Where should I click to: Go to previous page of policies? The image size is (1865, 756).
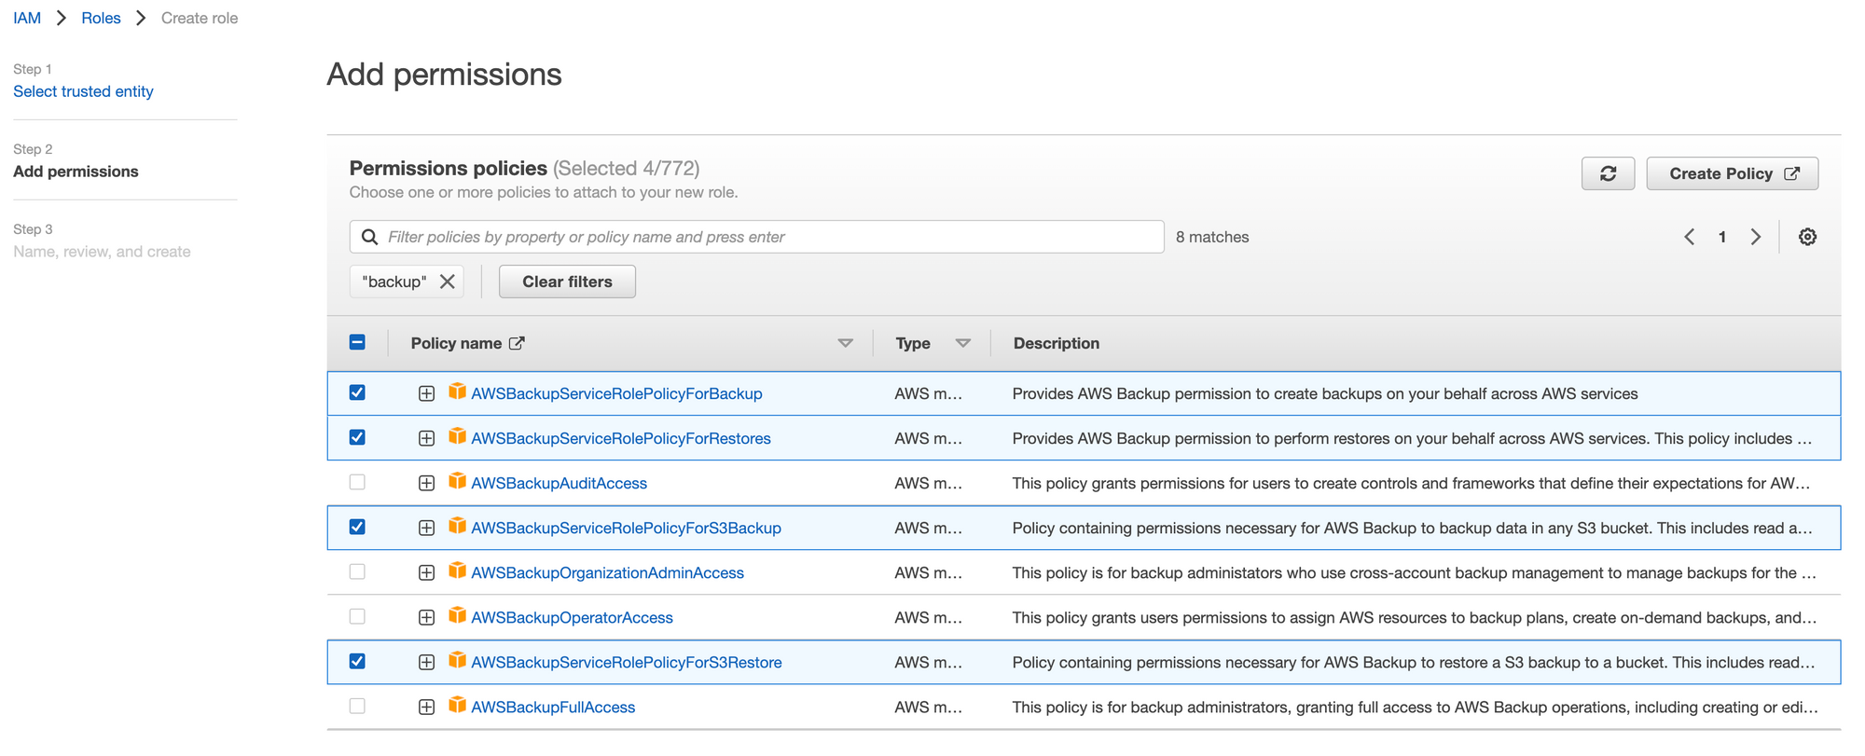1690,237
